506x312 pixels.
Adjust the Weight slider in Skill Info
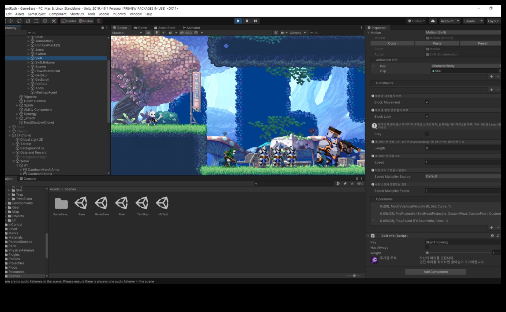[x=427, y=253]
